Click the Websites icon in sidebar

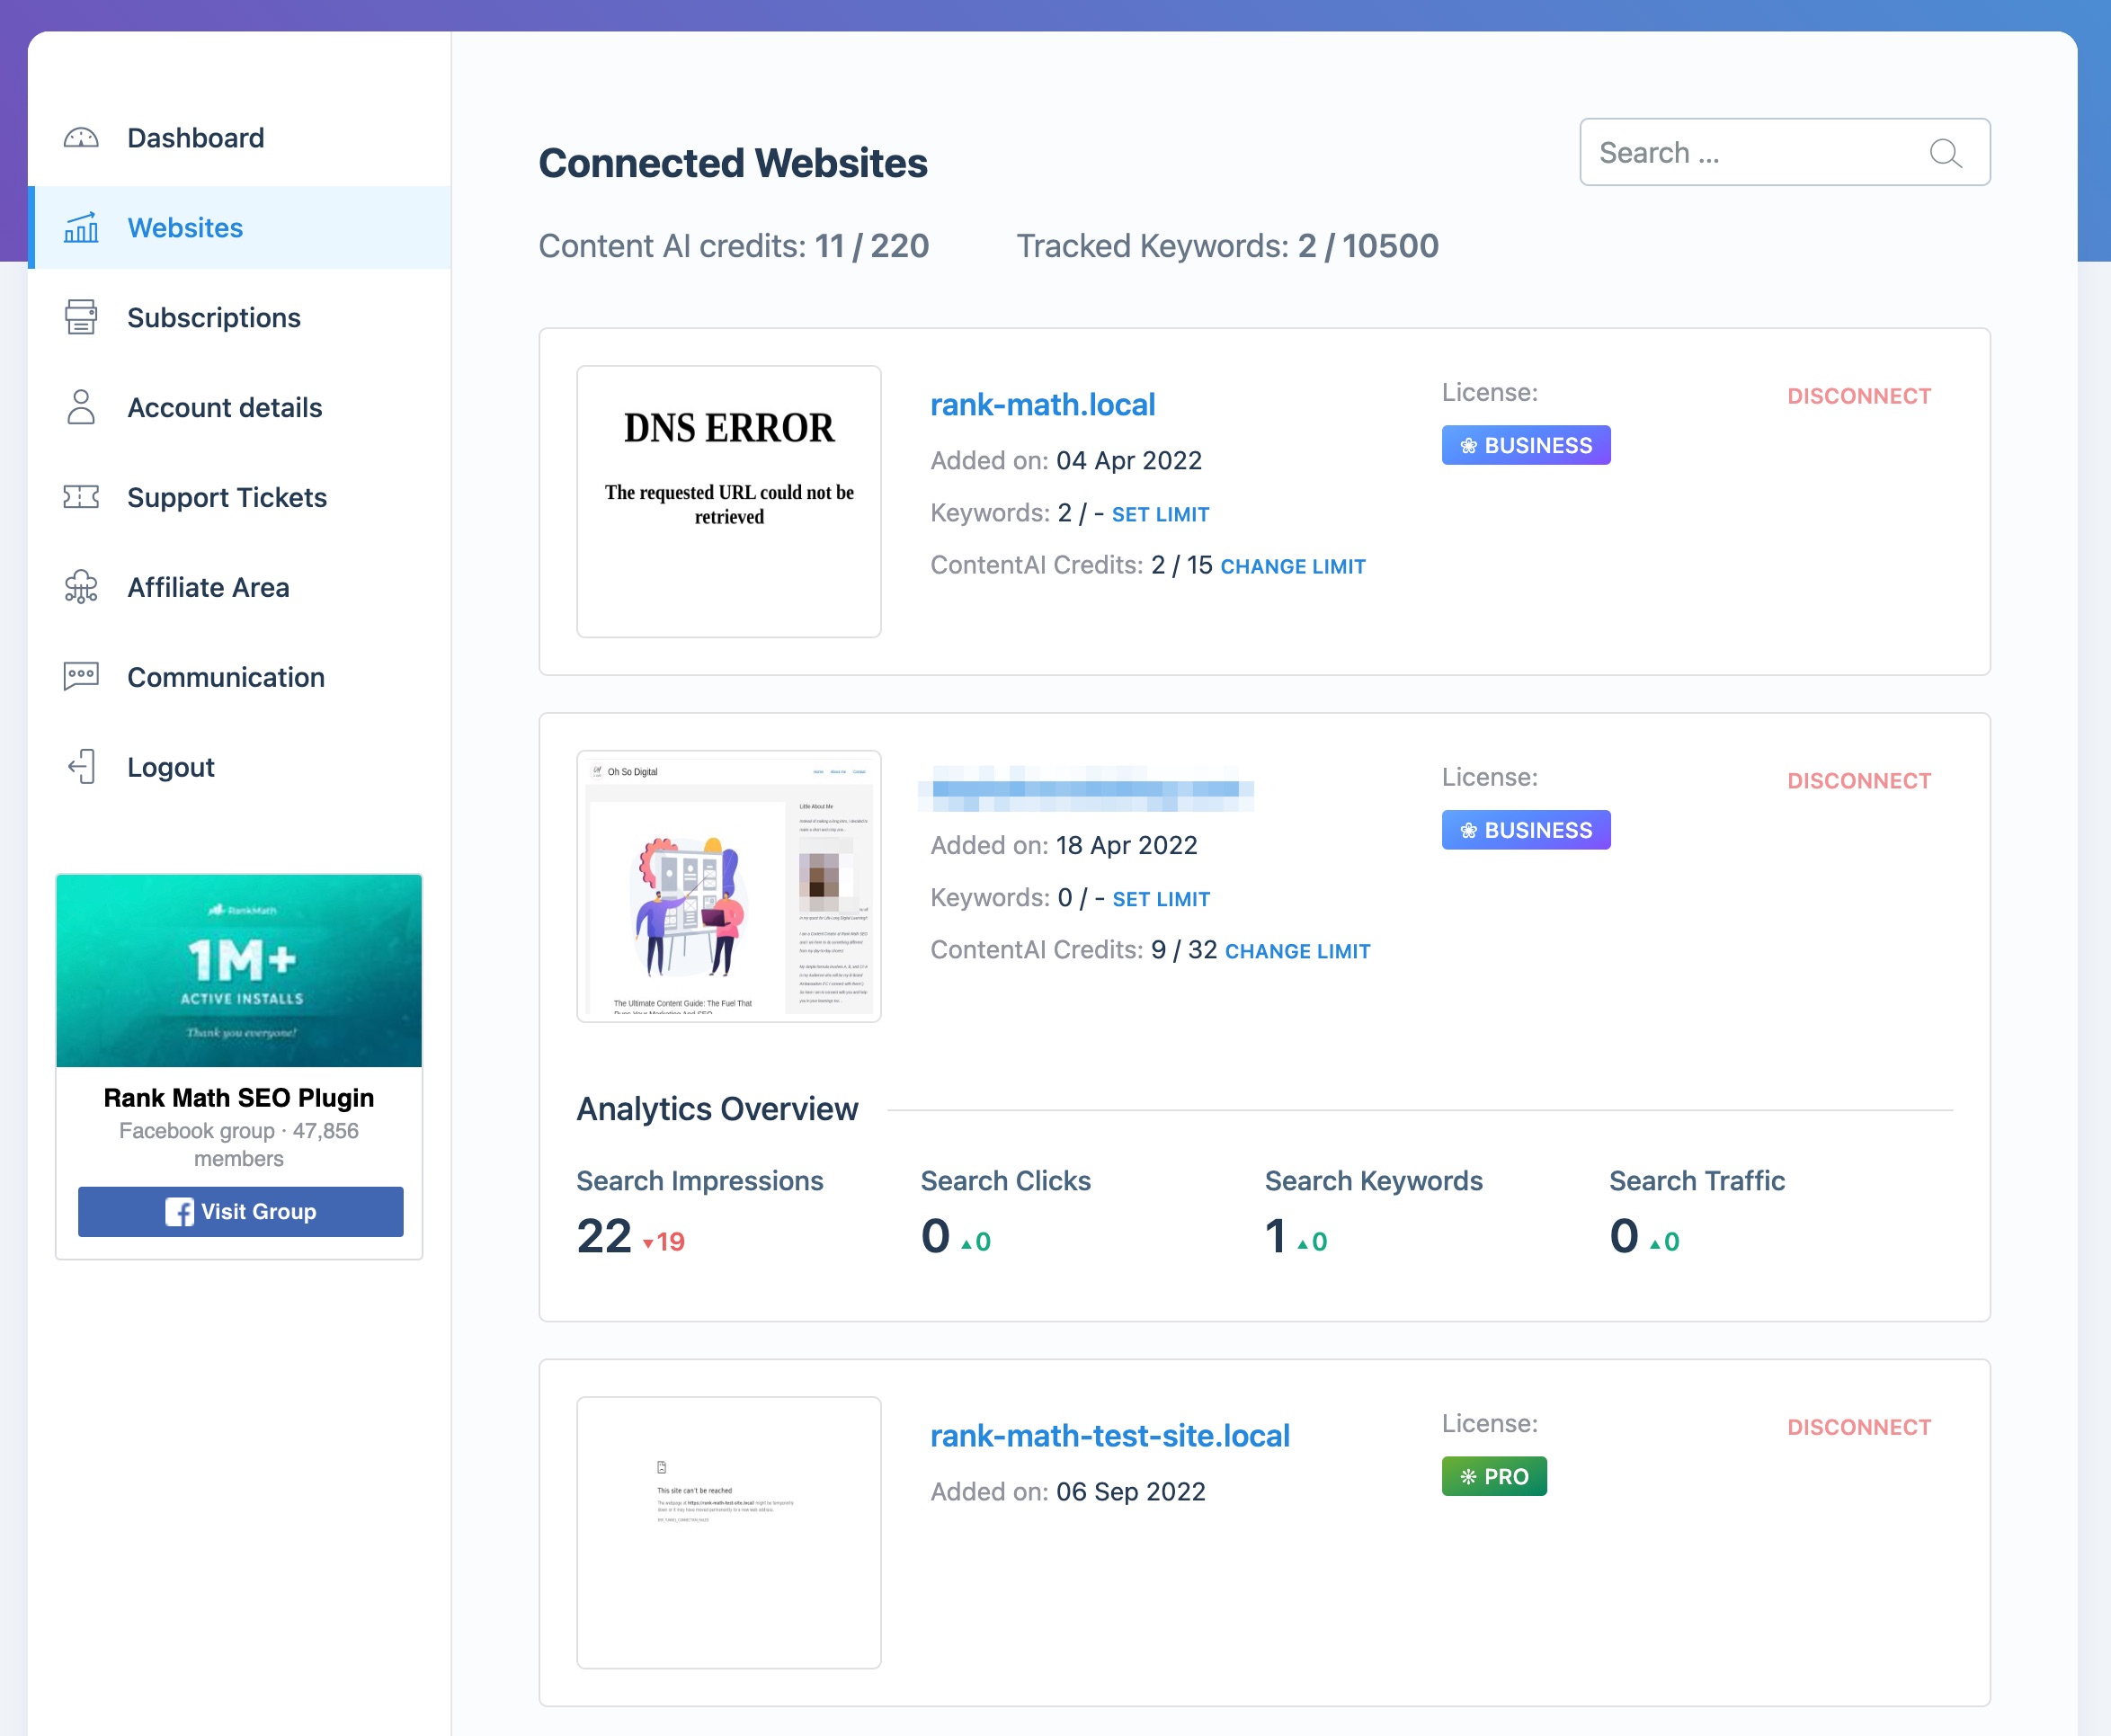81,227
